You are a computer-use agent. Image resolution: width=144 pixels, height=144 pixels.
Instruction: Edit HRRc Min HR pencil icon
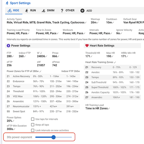click(127, 56)
